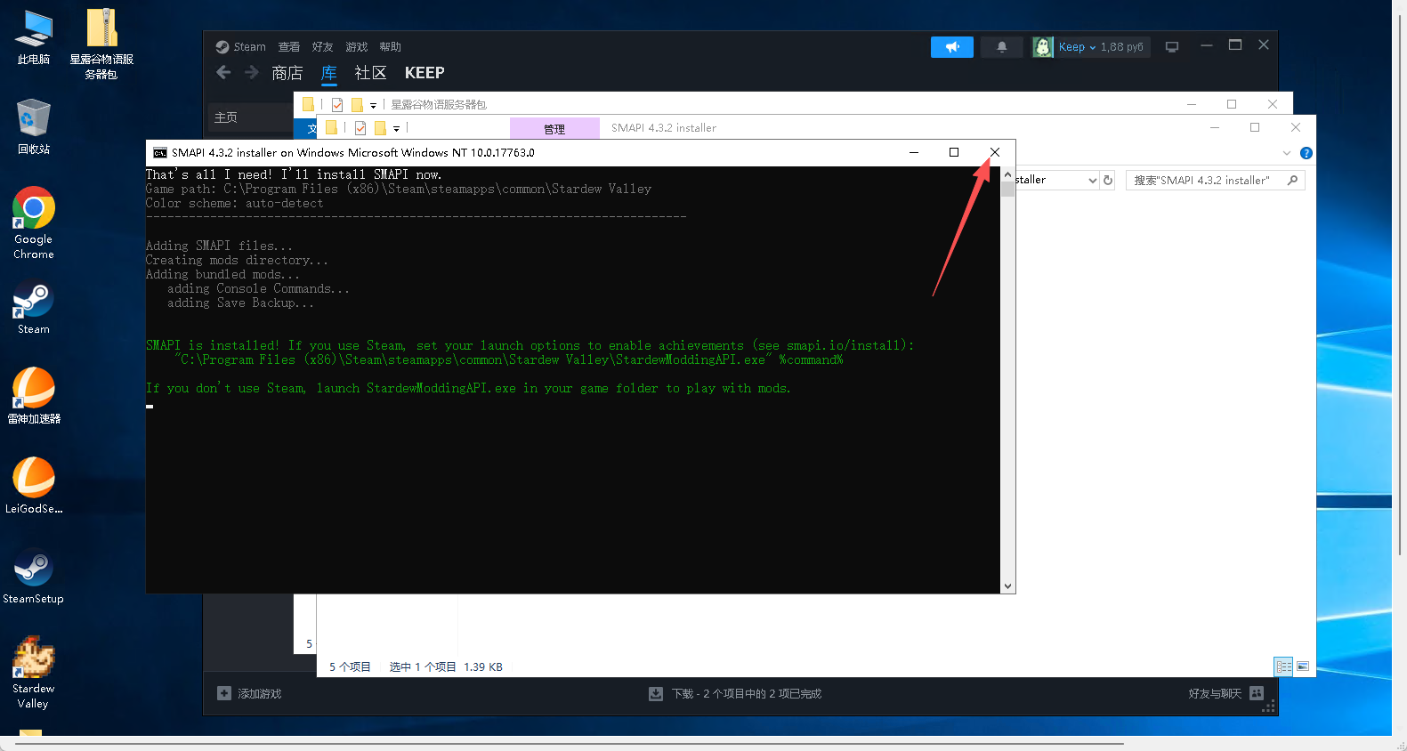Open the address bar history dropdown
1407x751 pixels.
pos(1092,181)
